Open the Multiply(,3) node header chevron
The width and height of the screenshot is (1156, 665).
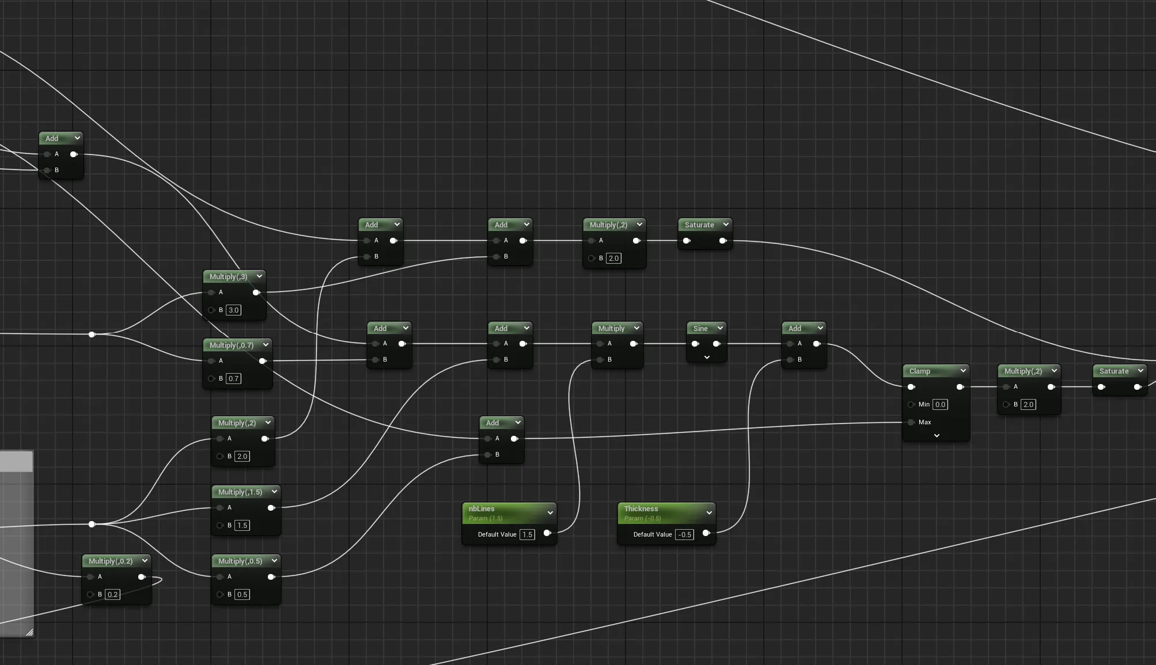[259, 276]
